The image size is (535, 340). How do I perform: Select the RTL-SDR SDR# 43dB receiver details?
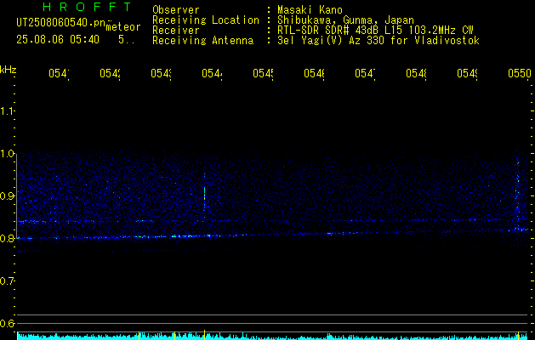tap(375, 31)
